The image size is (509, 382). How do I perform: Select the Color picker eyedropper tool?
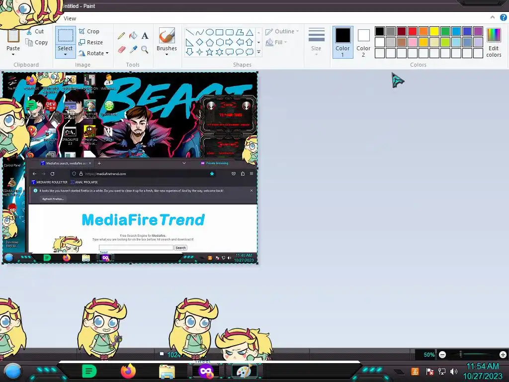click(x=133, y=49)
